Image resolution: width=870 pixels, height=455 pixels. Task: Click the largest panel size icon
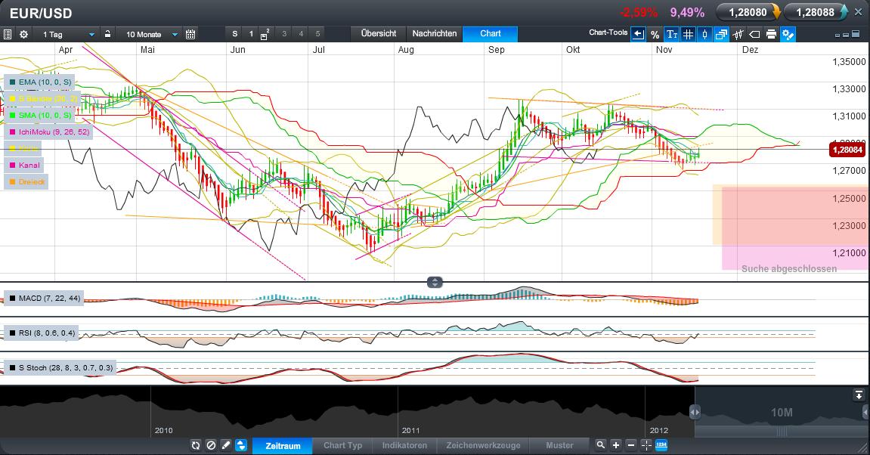(855, 35)
